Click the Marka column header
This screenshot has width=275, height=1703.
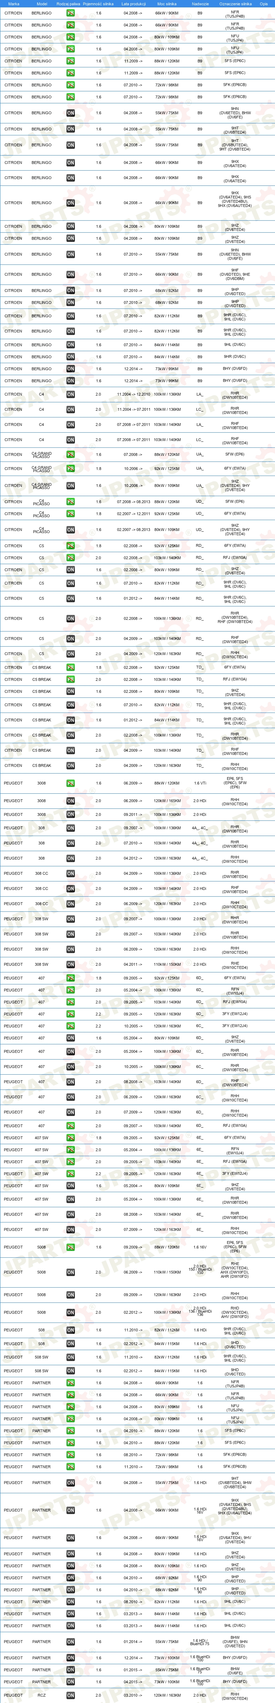point(13,4)
